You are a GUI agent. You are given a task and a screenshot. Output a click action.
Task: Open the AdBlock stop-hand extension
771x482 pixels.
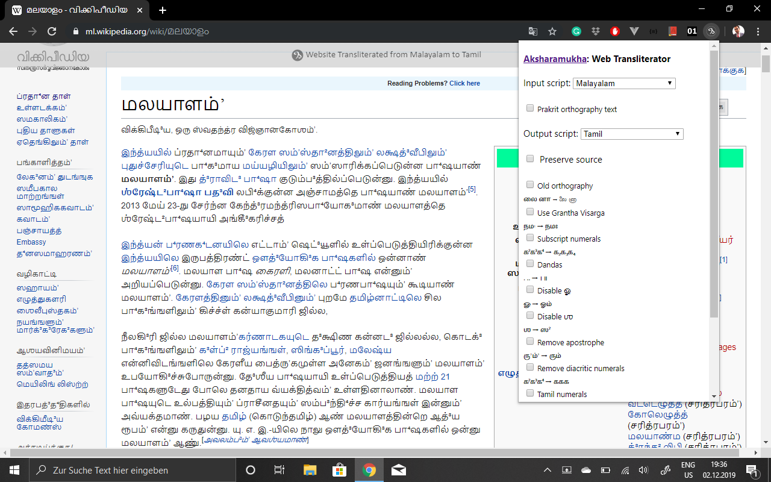click(615, 31)
